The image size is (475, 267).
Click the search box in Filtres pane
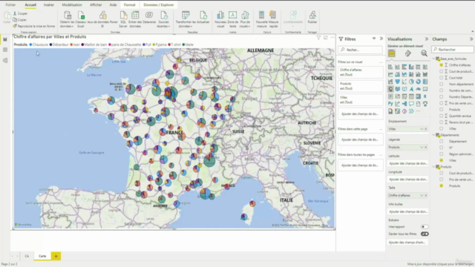pos(361,50)
